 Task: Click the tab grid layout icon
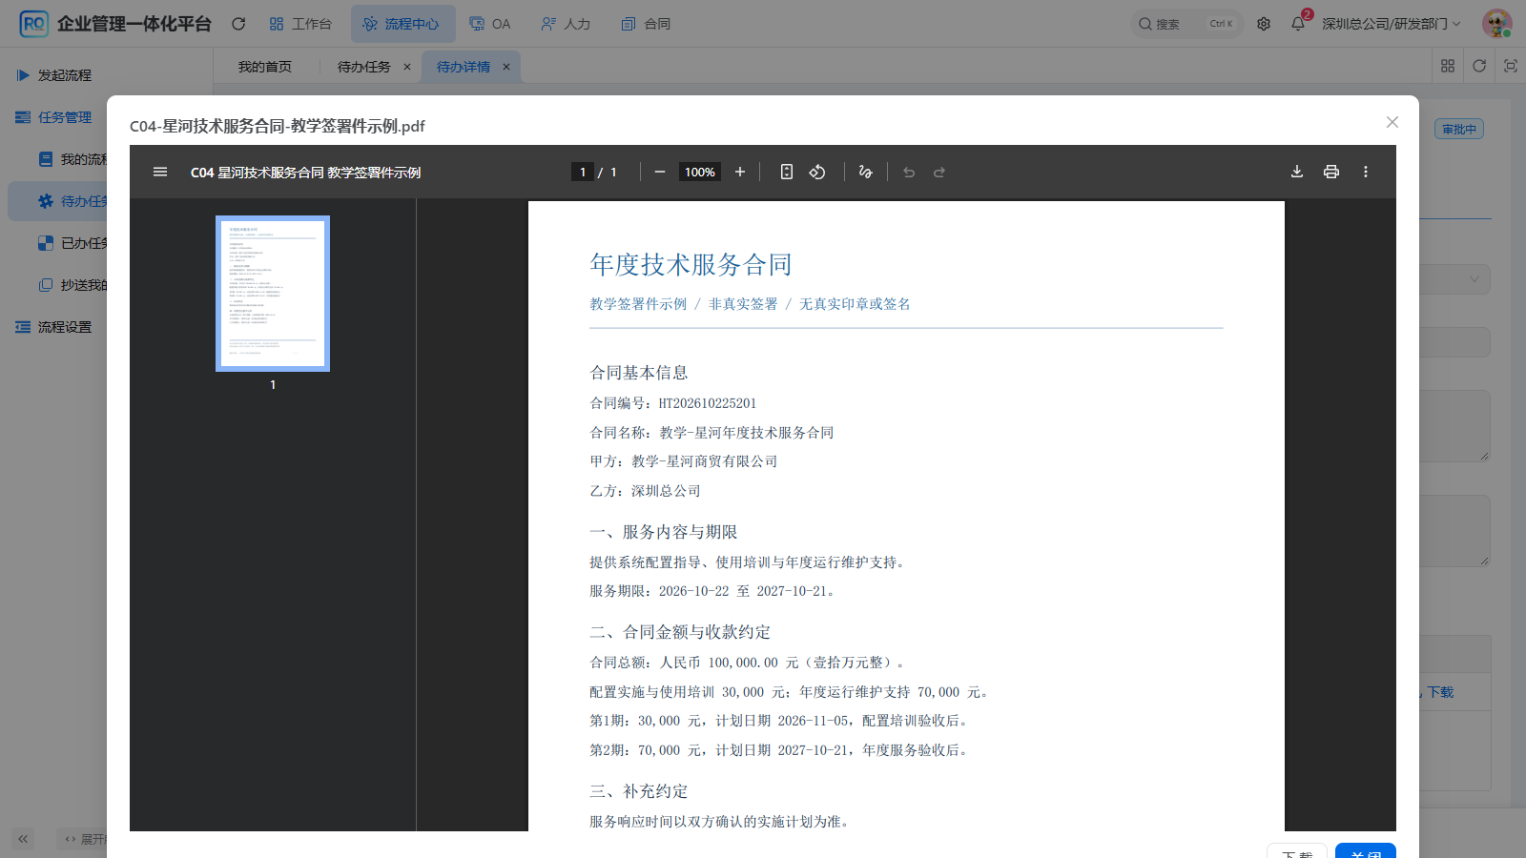1448,66
